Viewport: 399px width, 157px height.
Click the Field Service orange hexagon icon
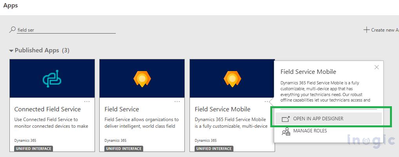tap(142, 78)
